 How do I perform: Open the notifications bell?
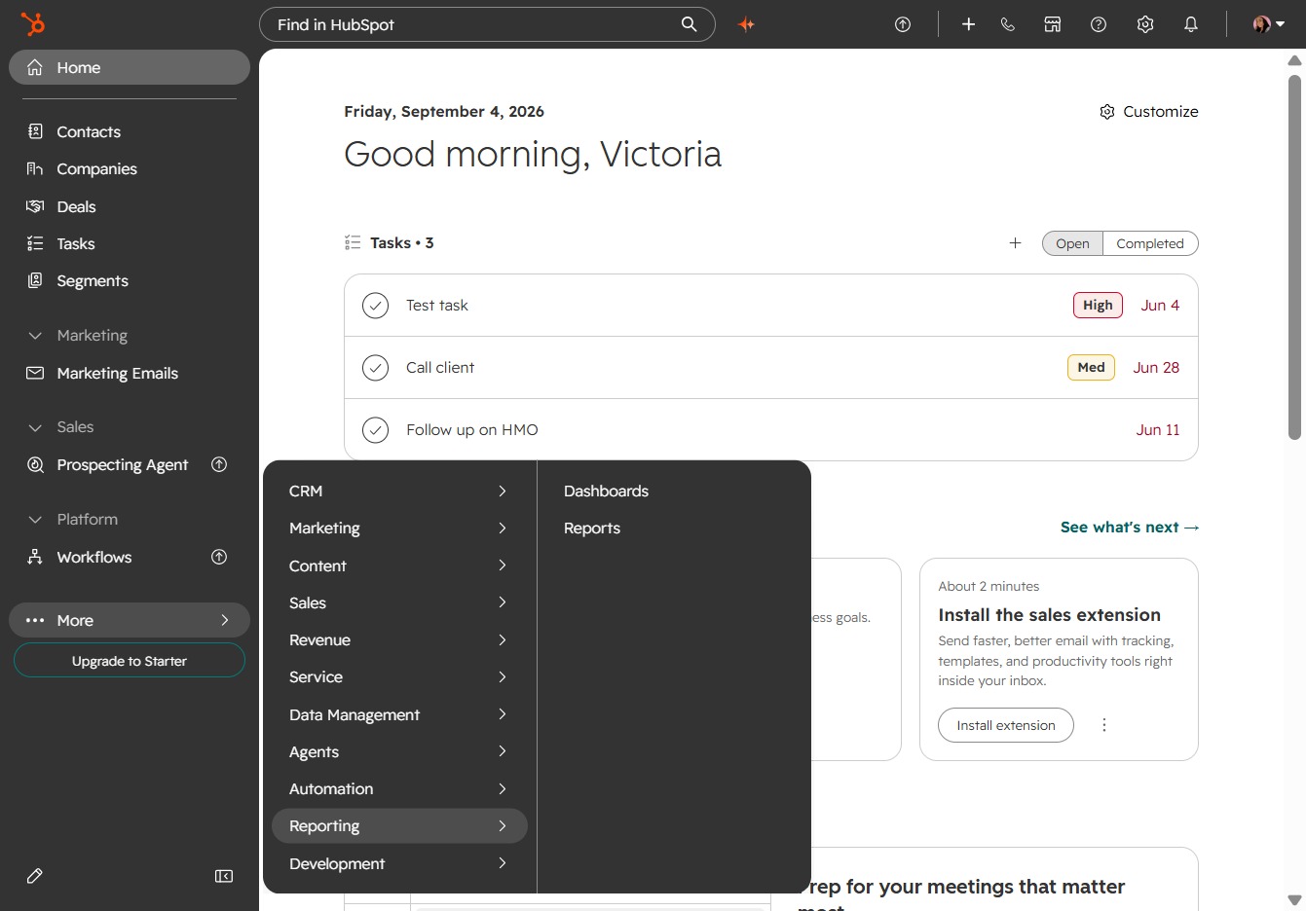pyautogui.click(x=1191, y=24)
